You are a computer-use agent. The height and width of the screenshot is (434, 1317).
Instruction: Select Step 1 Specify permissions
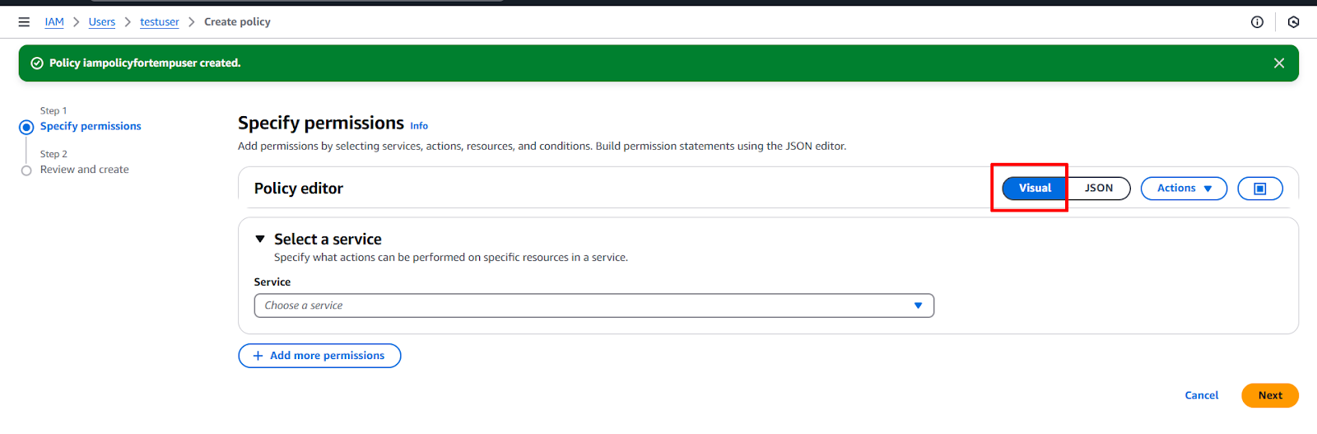click(x=91, y=127)
